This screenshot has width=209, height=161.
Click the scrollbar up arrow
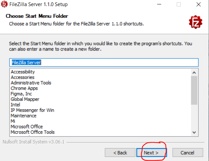pos(194,72)
